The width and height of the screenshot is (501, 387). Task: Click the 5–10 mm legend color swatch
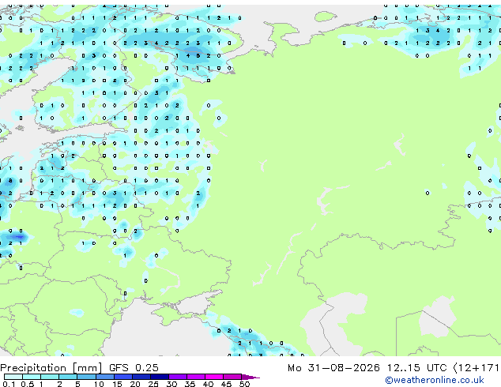(86, 377)
